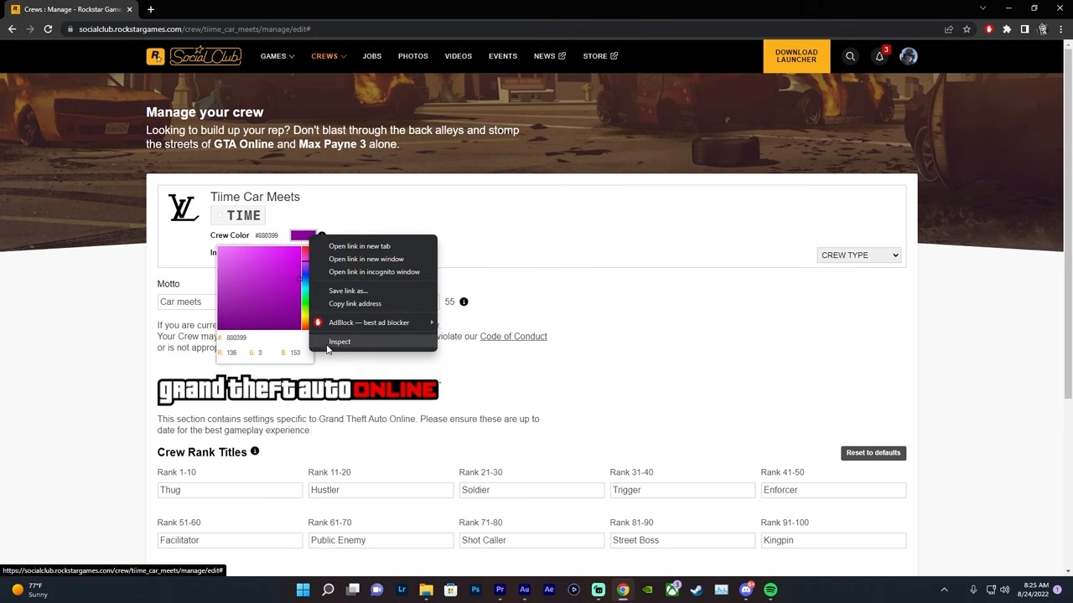The width and height of the screenshot is (1073, 603).
Task: Open the Code of Conduct link
Action: 513,337
